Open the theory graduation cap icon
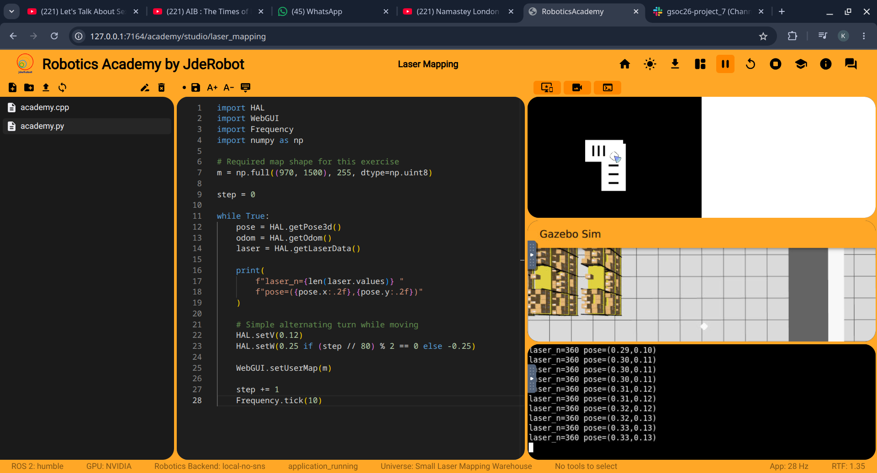The width and height of the screenshot is (877, 473). pyautogui.click(x=801, y=64)
